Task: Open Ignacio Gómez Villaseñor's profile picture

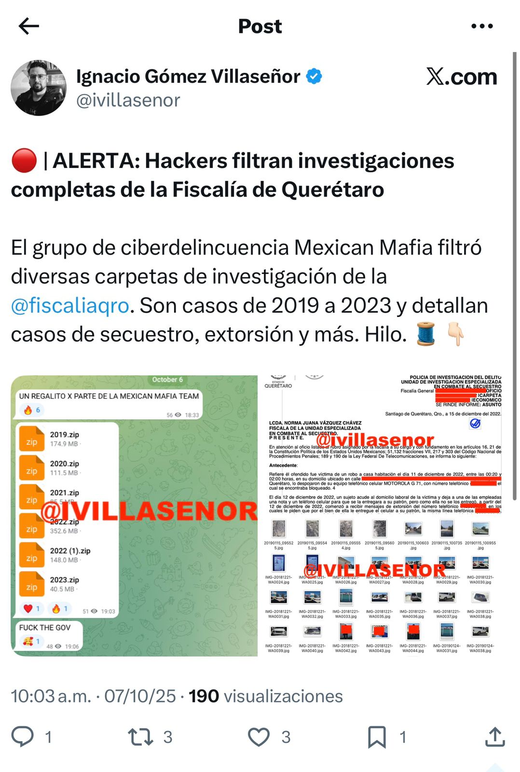Action: coord(39,88)
